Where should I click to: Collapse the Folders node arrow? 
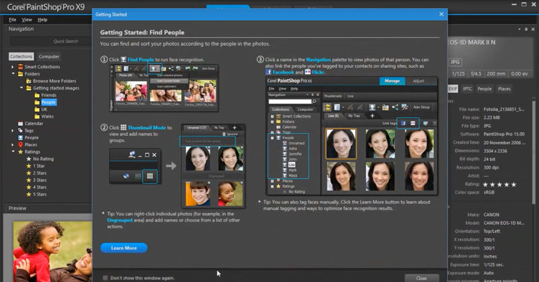coord(13,73)
